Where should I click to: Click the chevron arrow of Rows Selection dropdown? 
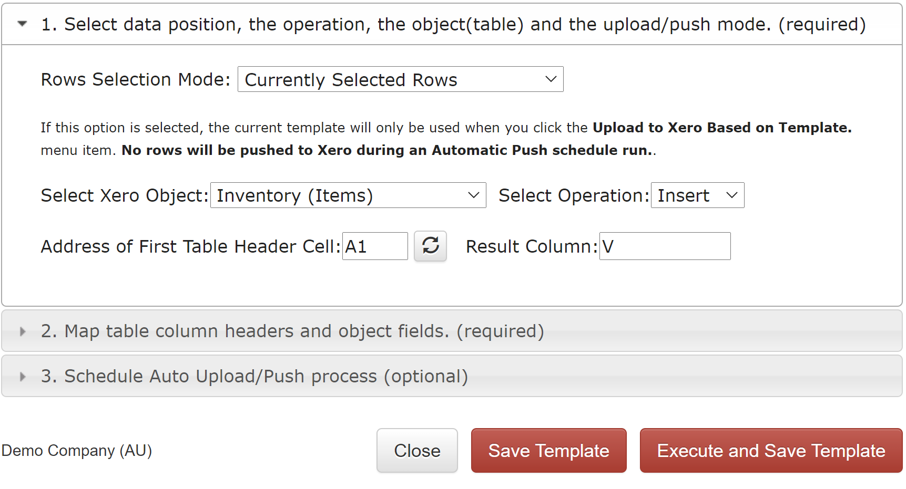coord(551,79)
